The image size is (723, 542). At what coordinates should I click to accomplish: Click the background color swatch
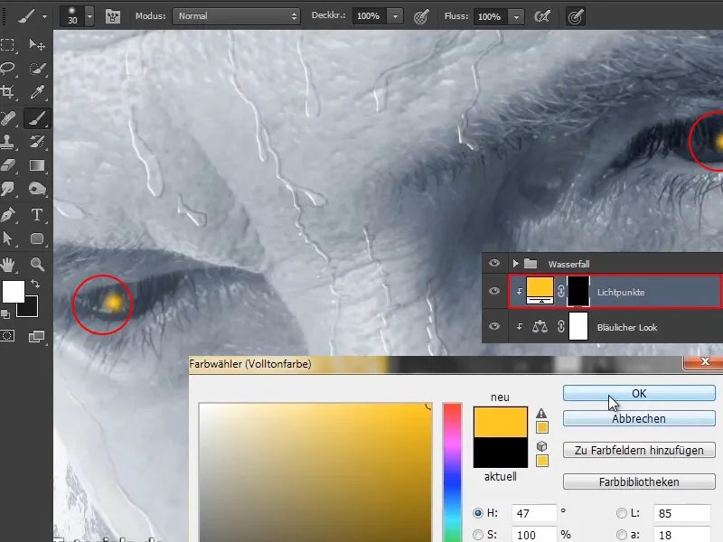(x=30, y=310)
